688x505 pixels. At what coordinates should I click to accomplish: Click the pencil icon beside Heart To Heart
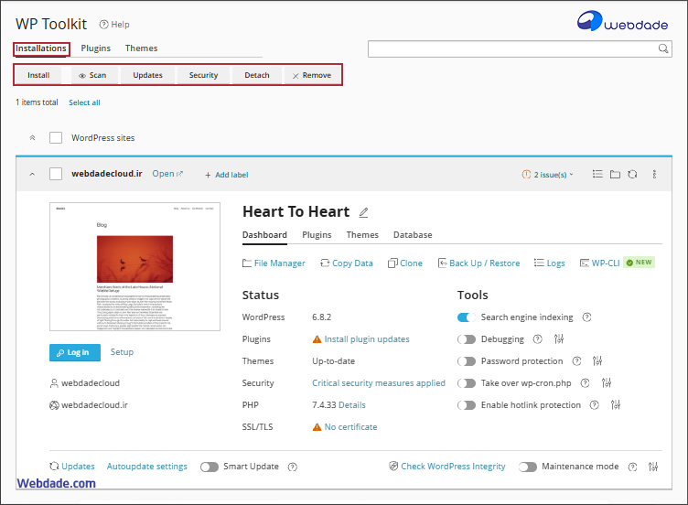[363, 212]
